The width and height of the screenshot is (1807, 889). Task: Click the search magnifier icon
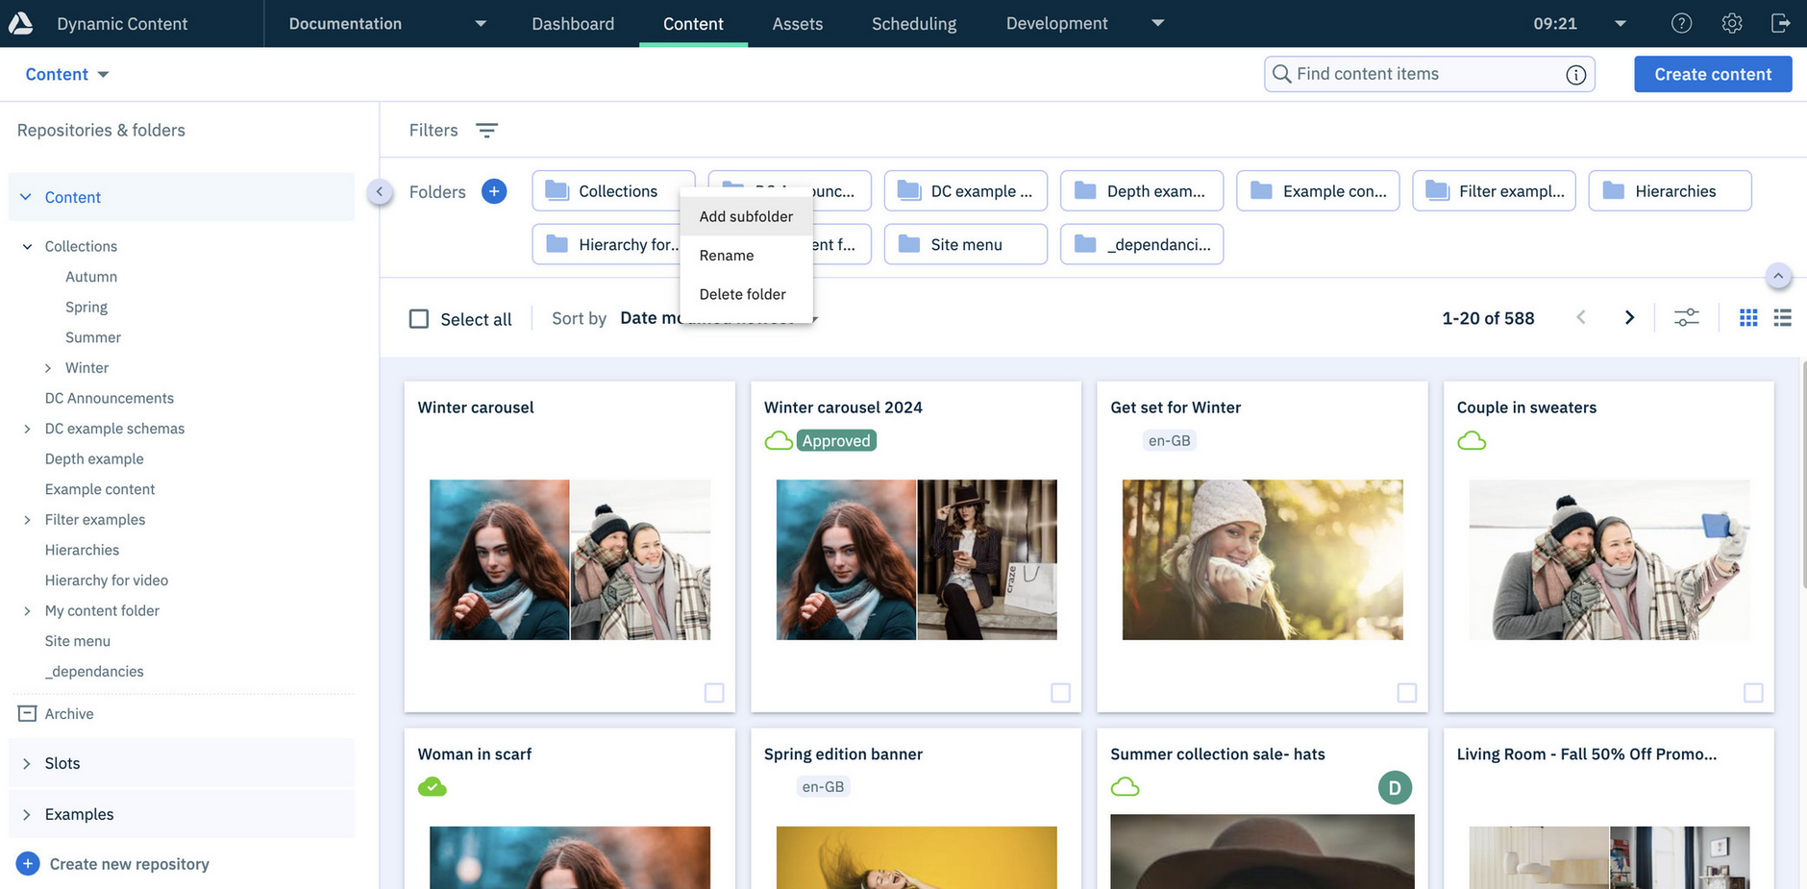tap(1281, 74)
